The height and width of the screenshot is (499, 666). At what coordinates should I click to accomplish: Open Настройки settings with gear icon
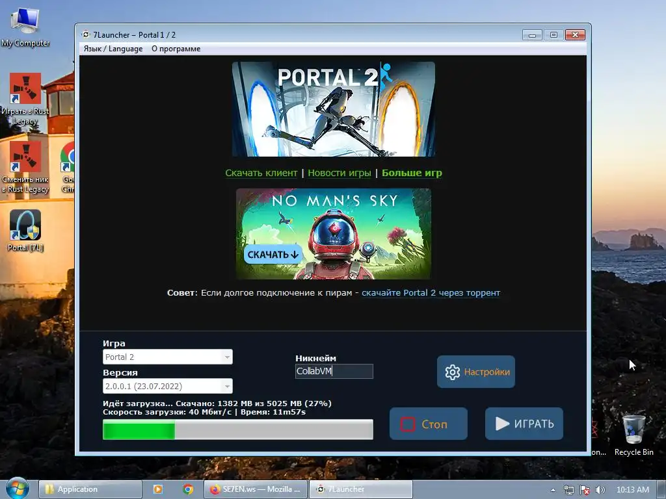pos(476,372)
